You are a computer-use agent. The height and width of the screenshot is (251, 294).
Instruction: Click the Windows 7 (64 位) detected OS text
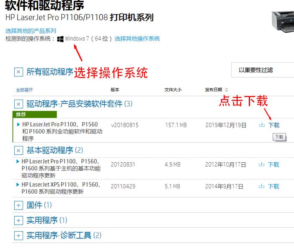[88, 39]
